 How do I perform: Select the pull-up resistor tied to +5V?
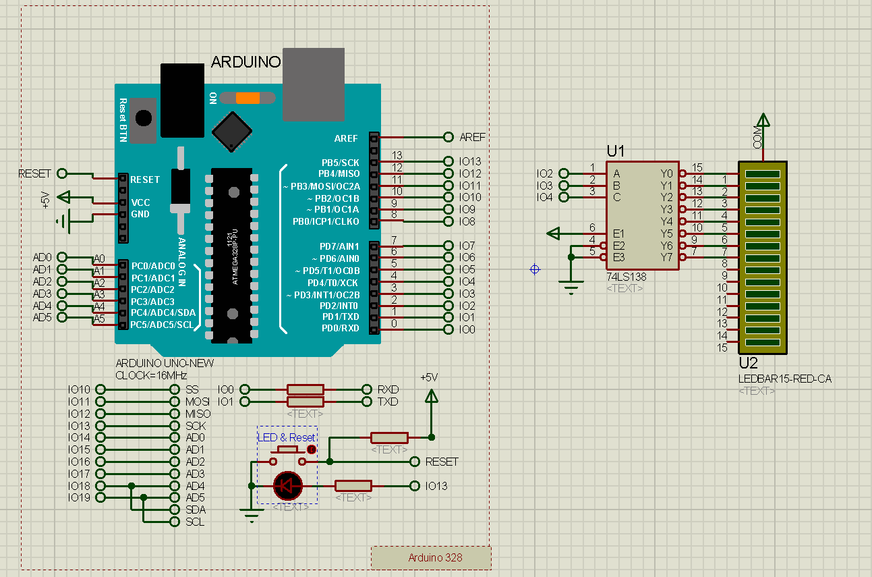pyautogui.click(x=389, y=437)
